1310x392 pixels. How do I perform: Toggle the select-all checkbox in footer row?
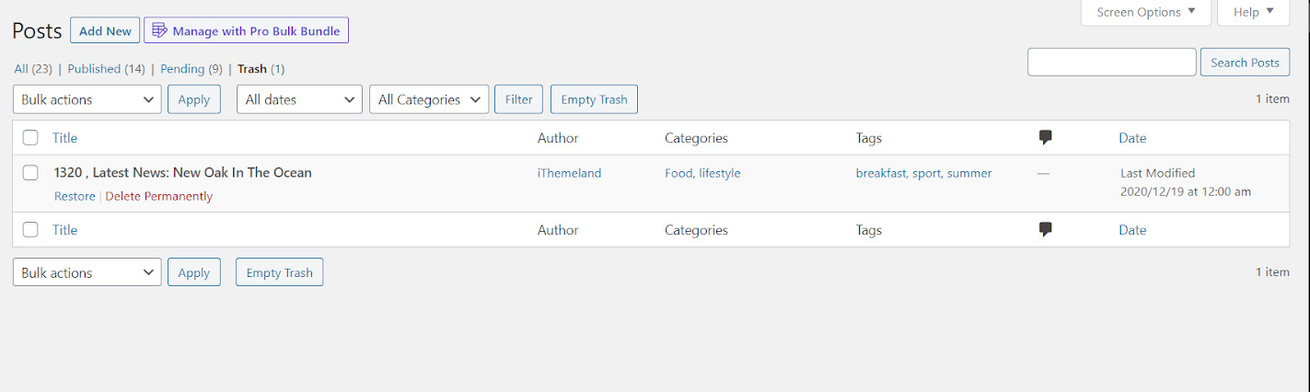(x=30, y=230)
